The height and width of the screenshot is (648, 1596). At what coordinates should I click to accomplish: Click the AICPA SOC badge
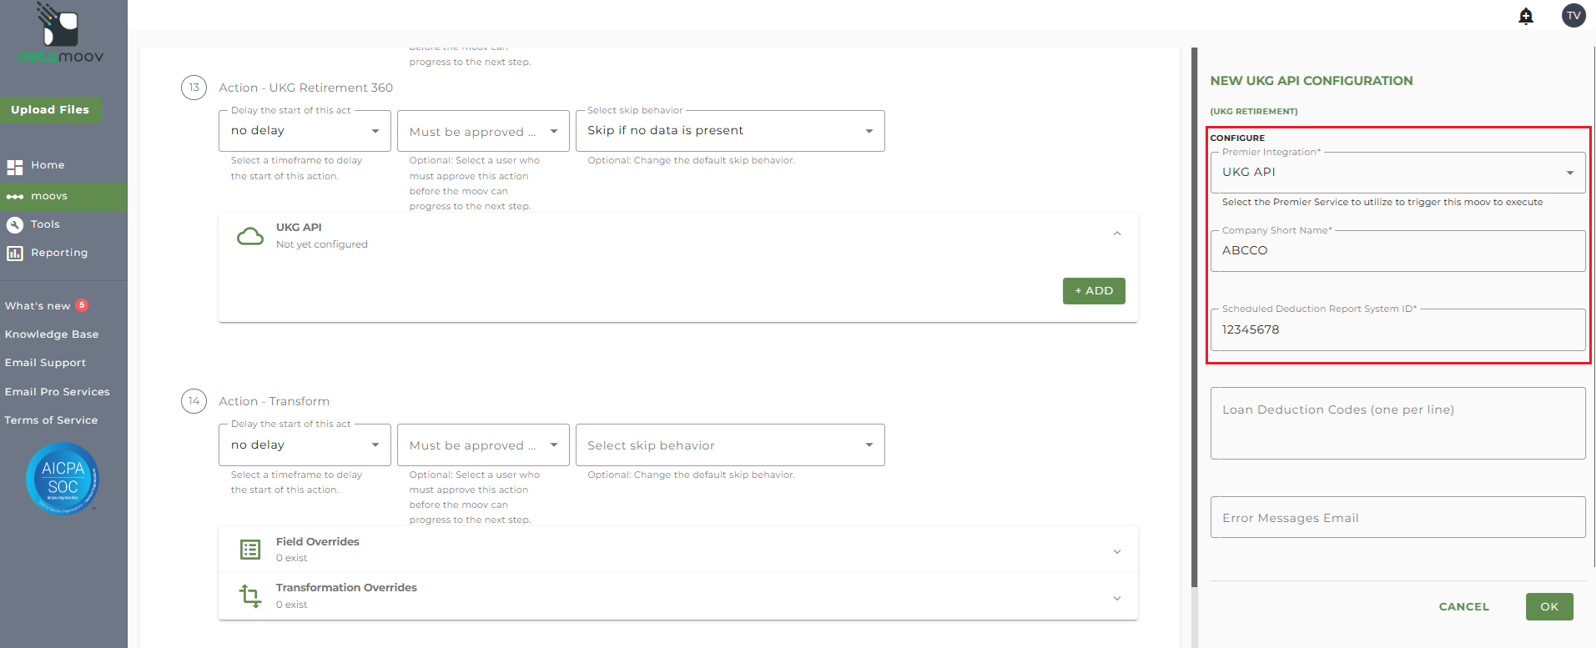click(x=63, y=479)
